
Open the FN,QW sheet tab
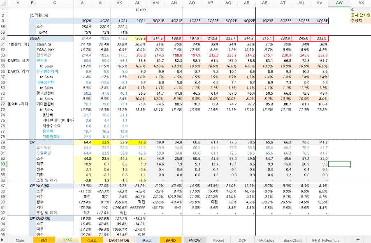point(195,240)
